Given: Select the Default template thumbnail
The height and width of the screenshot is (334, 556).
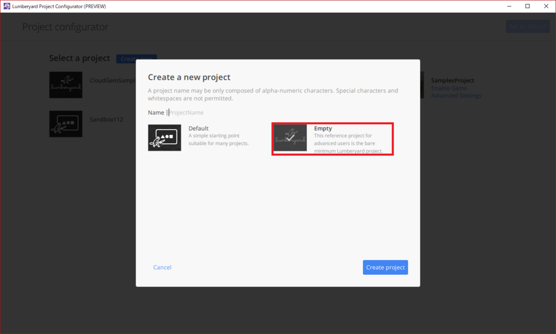Looking at the screenshot, I should pyautogui.click(x=165, y=137).
